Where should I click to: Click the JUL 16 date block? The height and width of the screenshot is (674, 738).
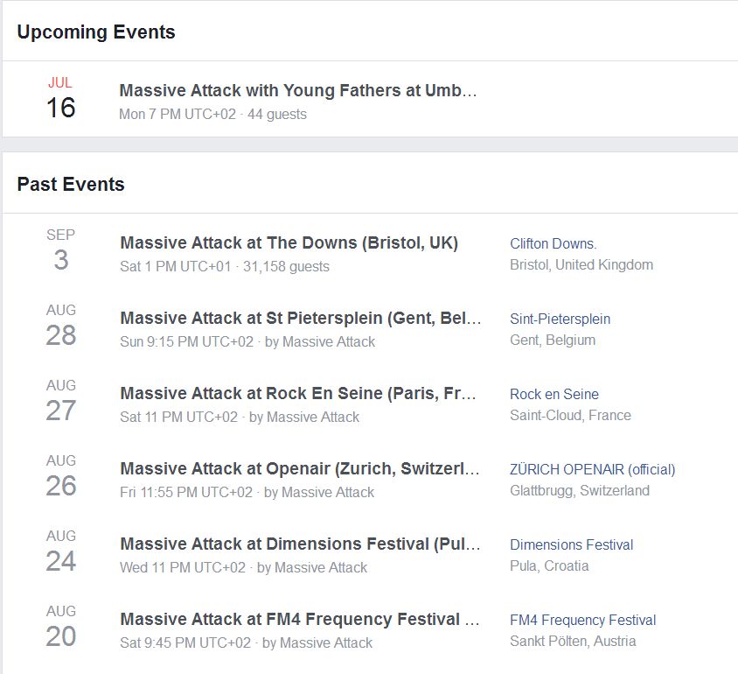(60, 98)
